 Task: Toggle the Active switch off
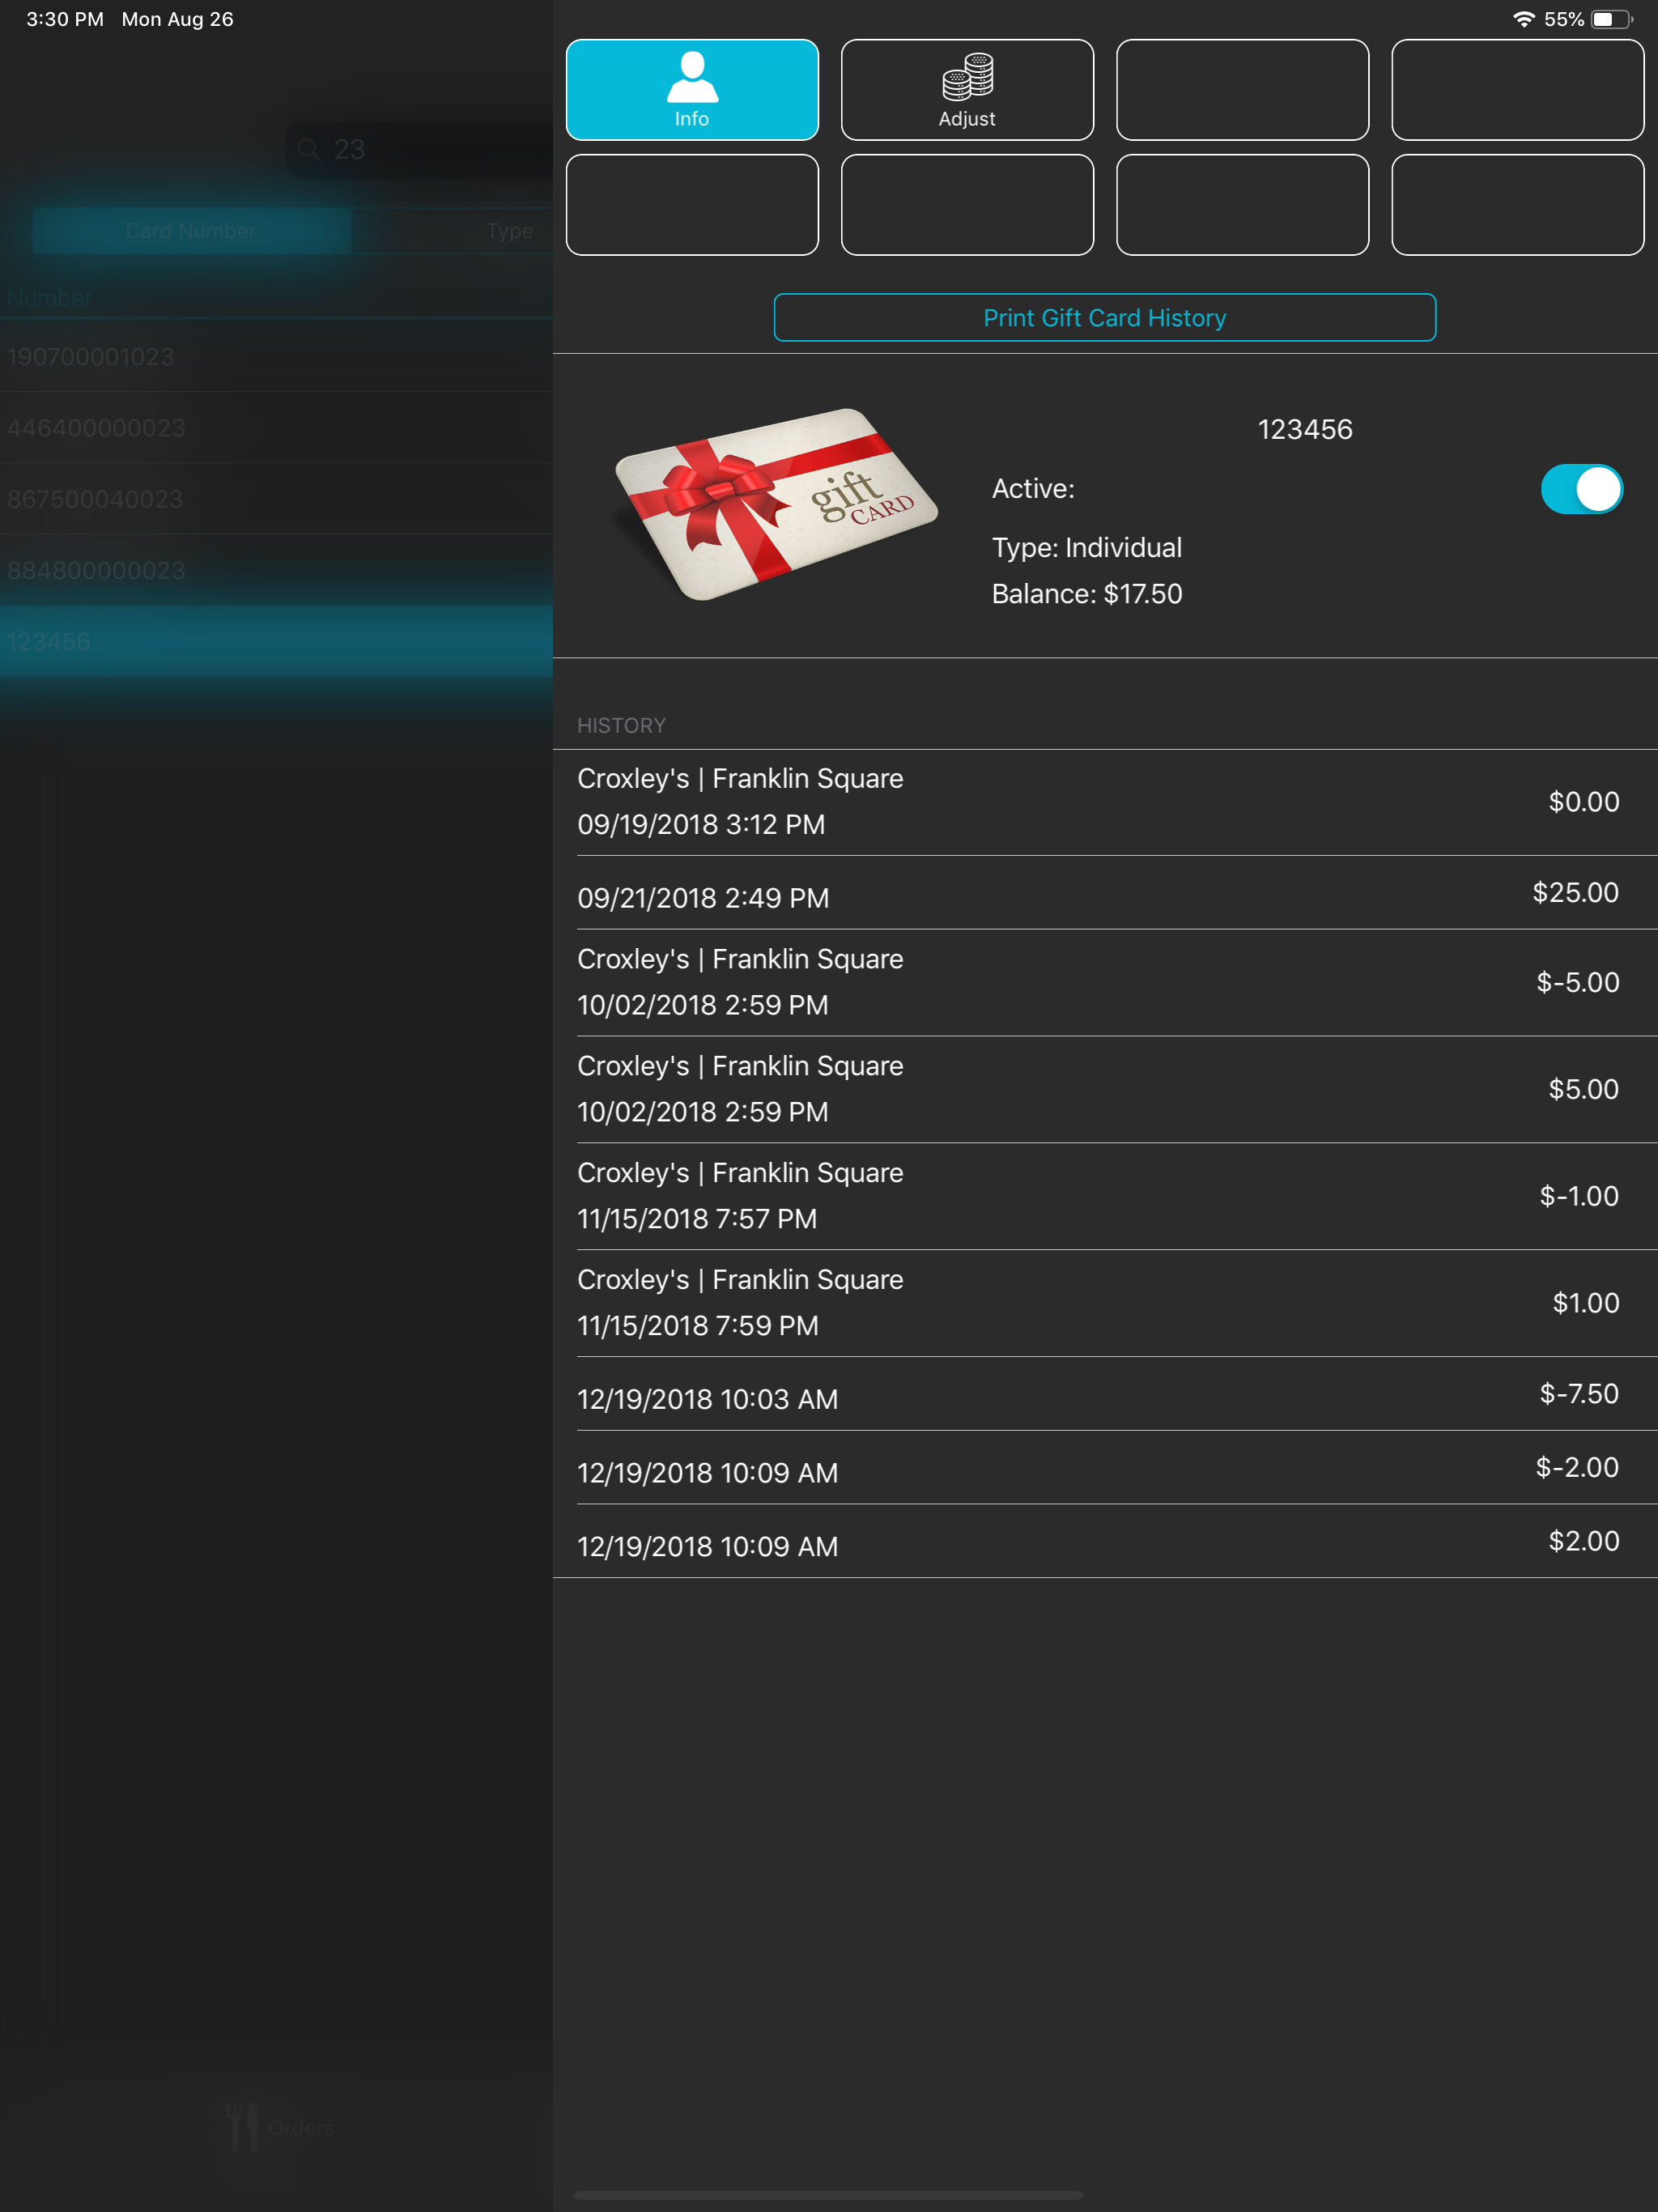coord(1581,489)
